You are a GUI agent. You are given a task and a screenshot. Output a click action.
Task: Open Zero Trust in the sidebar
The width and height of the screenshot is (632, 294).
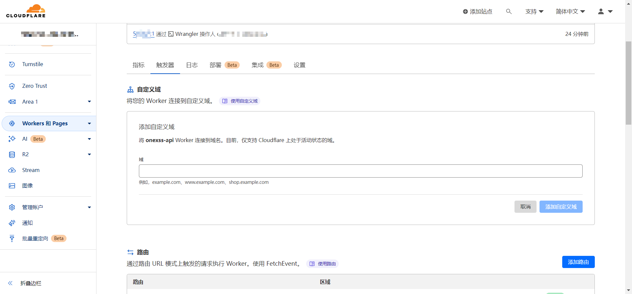tap(35, 86)
